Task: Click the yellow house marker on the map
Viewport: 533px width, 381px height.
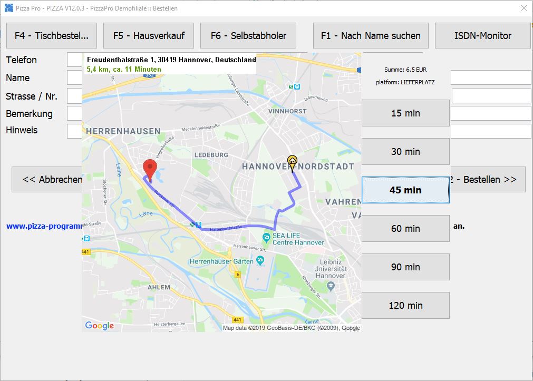Action: tap(293, 163)
